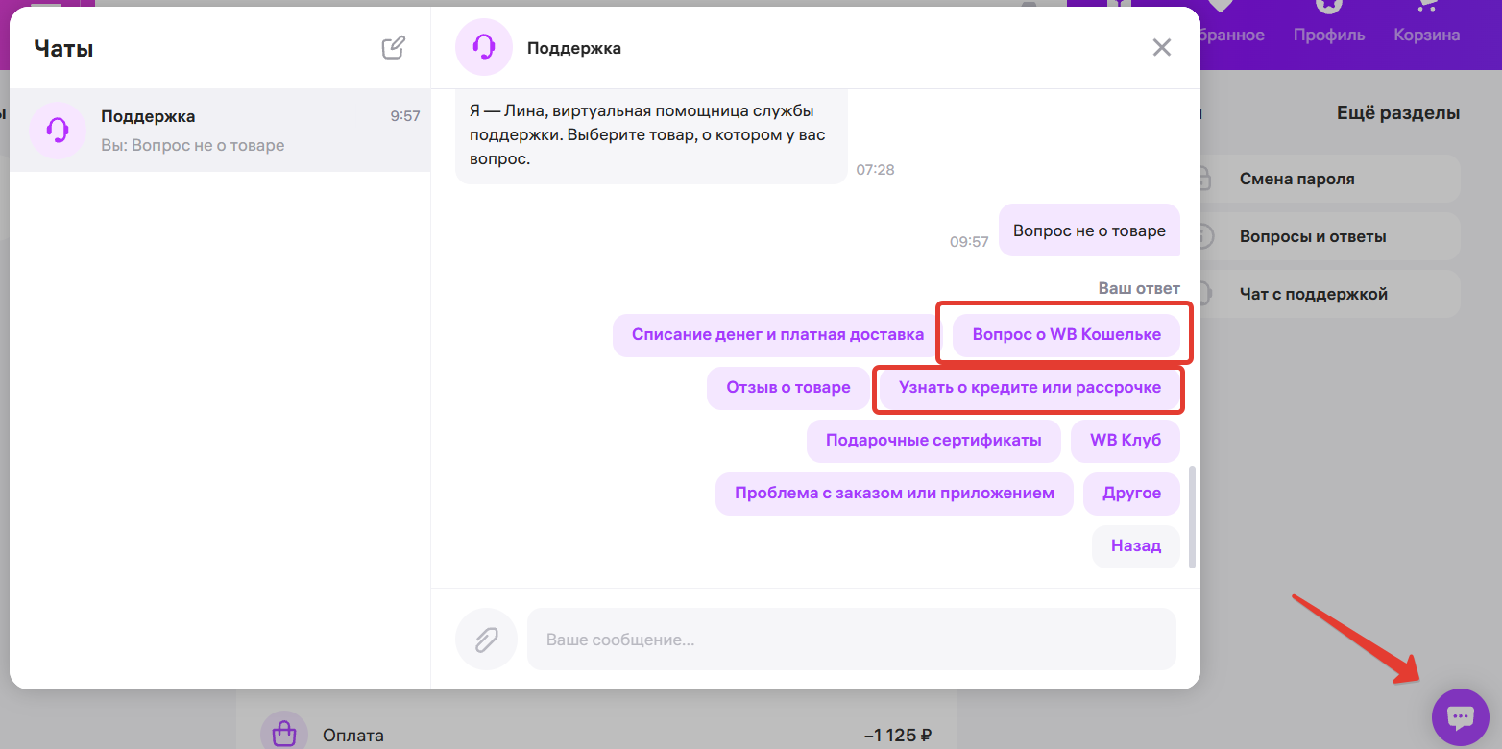Choose Проблема с заказом или приложением
1502x749 pixels.
[x=894, y=494]
